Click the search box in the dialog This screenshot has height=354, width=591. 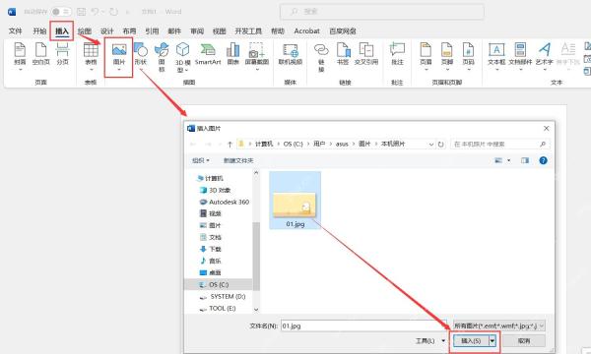pyautogui.click(x=499, y=145)
